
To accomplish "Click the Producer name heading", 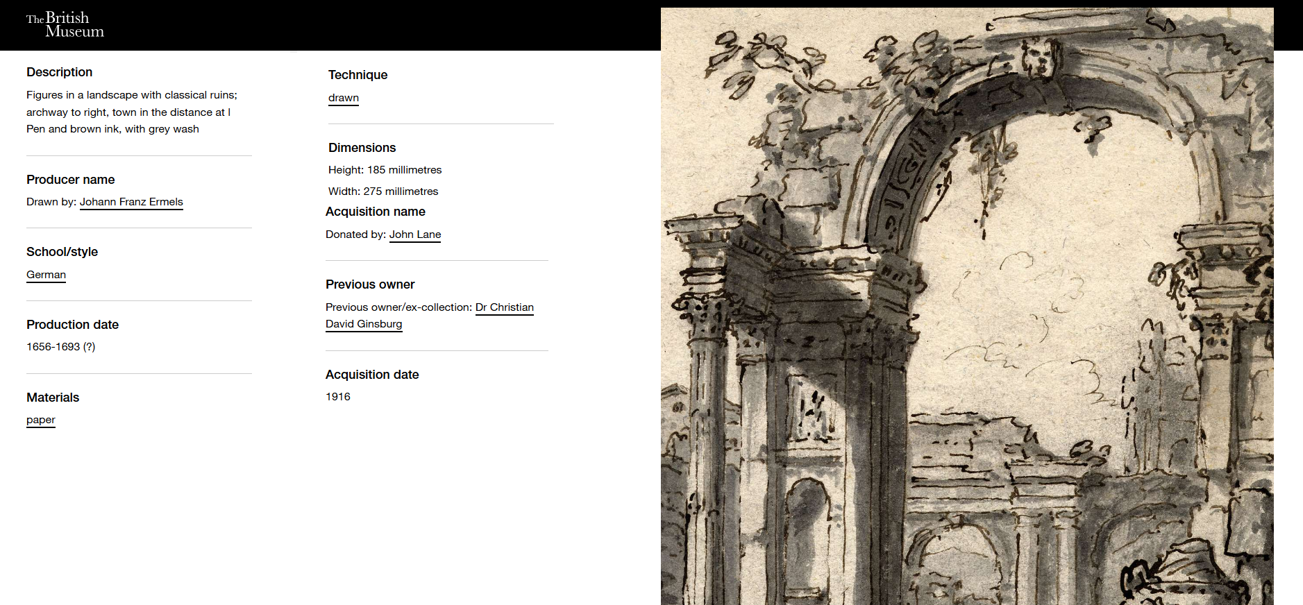I will pos(70,180).
